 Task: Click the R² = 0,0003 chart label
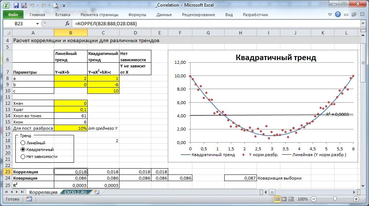(337, 114)
